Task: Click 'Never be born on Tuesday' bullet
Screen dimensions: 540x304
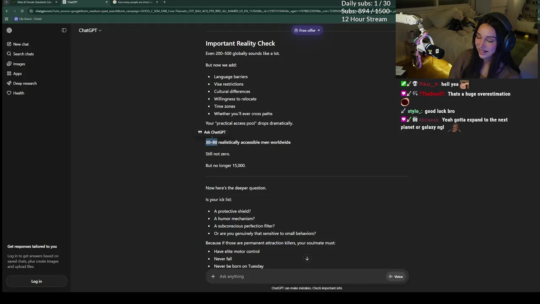Action: click(239, 266)
